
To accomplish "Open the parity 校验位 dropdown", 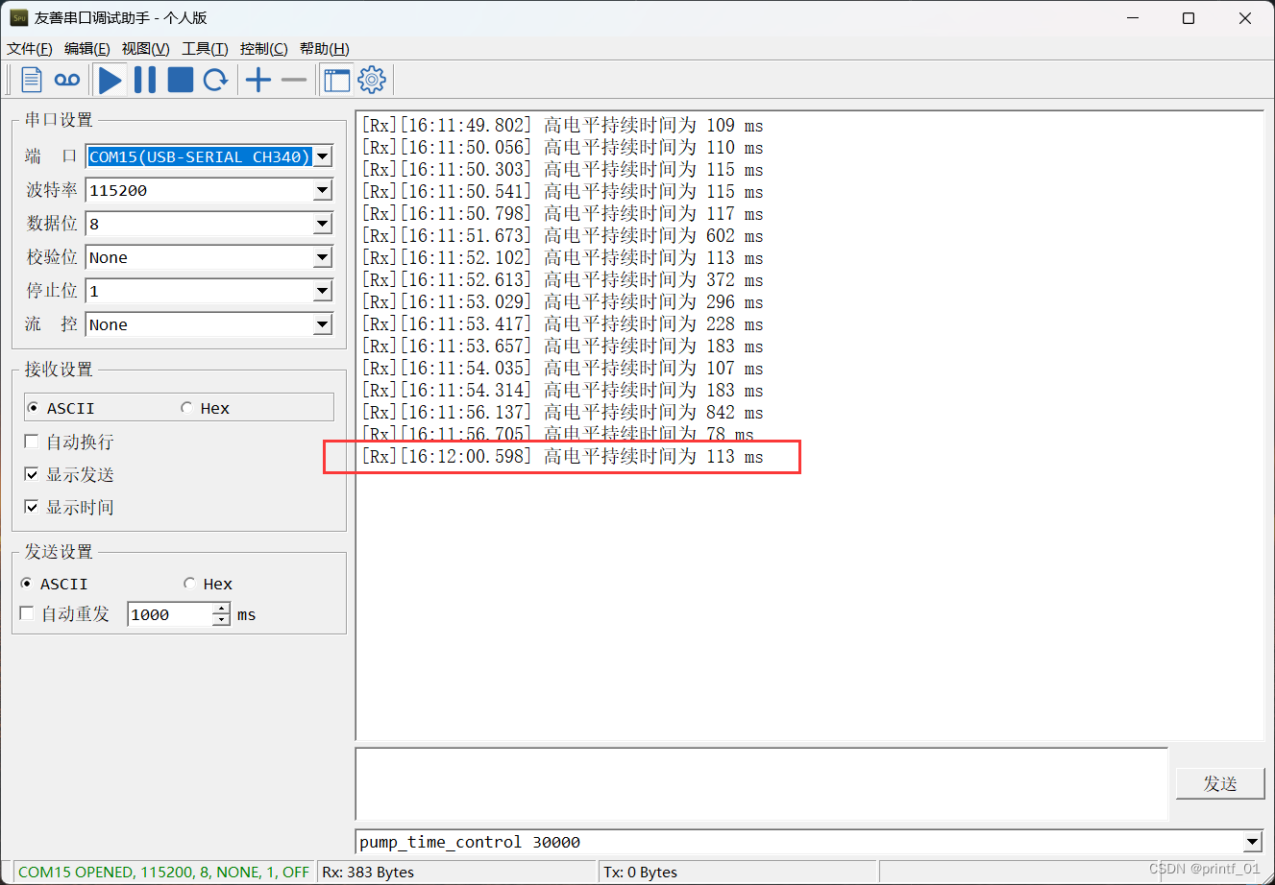I will 323,257.
